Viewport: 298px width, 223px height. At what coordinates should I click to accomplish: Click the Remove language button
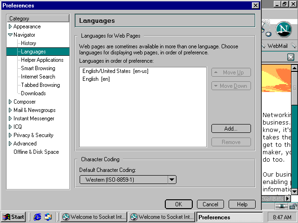pos(231,142)
